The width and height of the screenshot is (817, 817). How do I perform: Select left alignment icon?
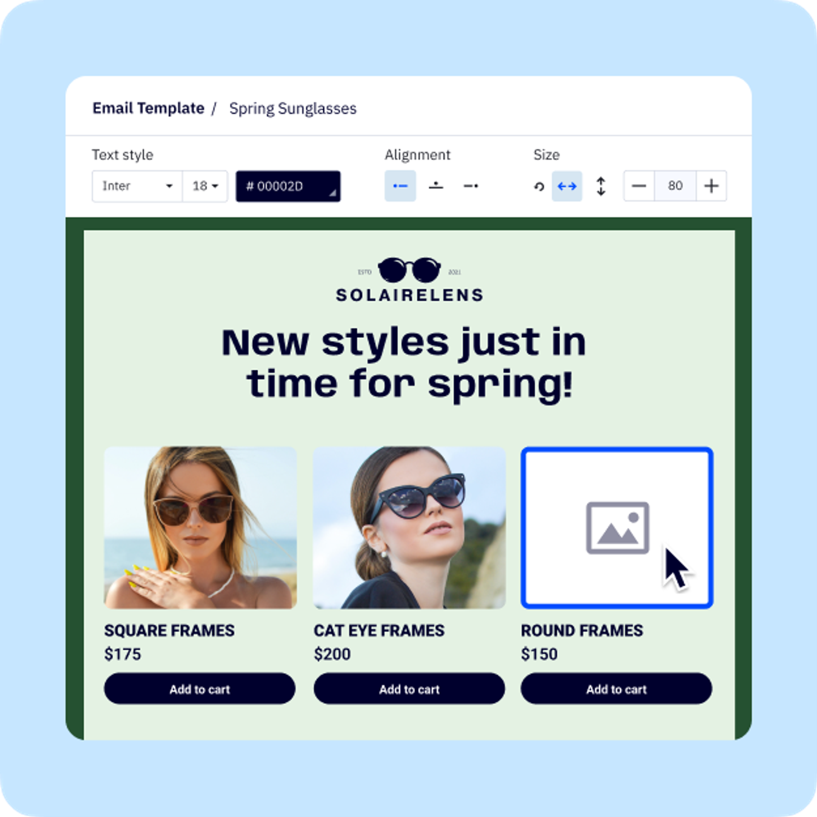click(x=400, y=186)
